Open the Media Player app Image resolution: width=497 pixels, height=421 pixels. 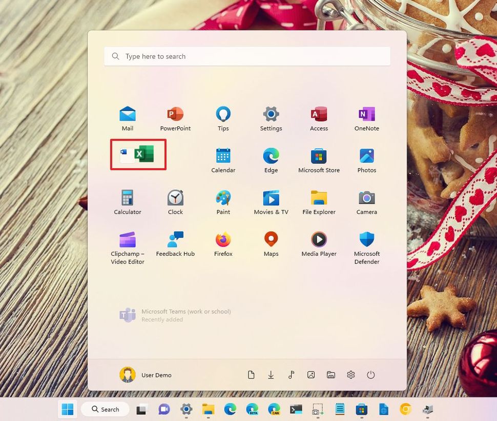click(x=319, y=240)
